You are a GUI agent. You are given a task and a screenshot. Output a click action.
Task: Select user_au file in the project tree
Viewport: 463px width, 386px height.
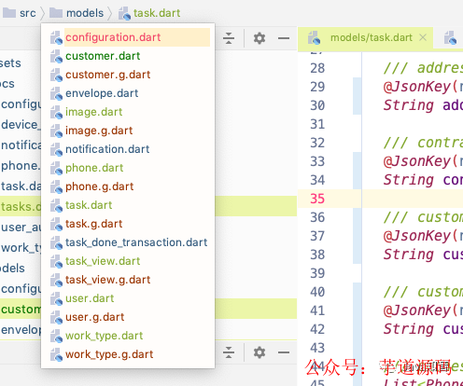click(x=21, y=227)
